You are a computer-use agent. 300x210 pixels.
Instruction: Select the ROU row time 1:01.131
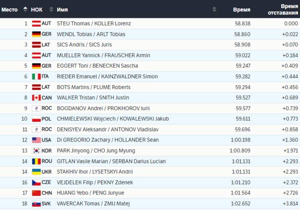pos(241,162)
